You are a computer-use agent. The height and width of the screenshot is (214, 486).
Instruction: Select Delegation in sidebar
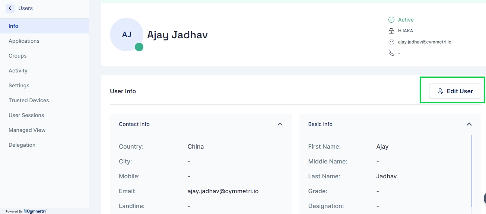[22, 145]
